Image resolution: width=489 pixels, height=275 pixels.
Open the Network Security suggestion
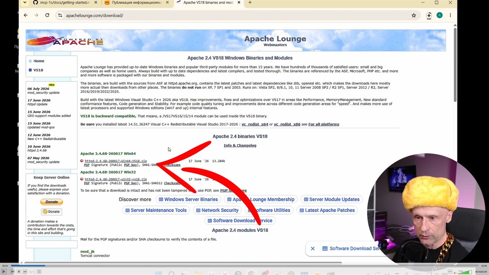[217, 210]
